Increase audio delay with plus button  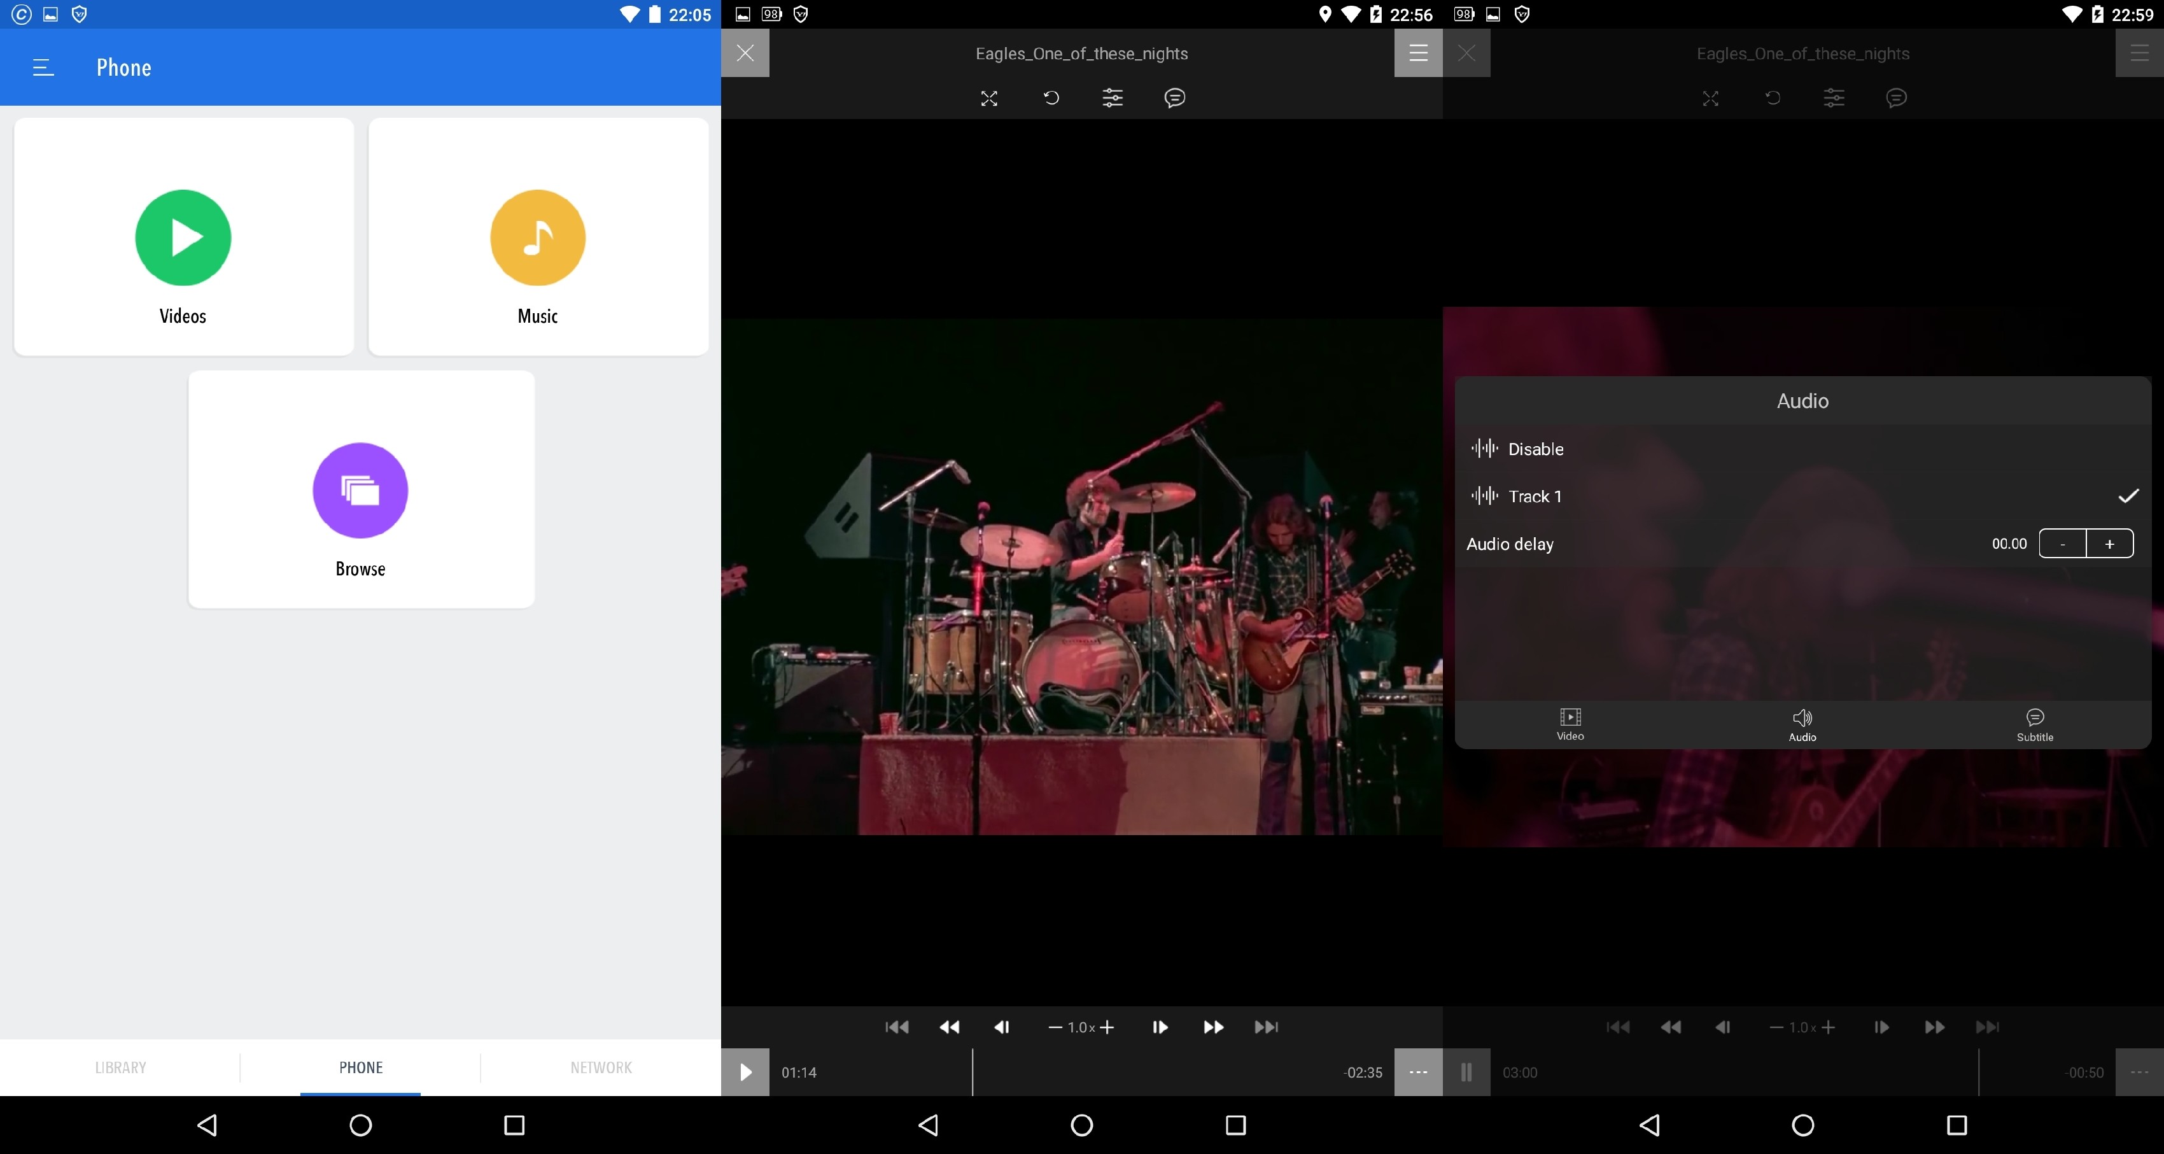pyautogui.click(x=2109, y=544)
